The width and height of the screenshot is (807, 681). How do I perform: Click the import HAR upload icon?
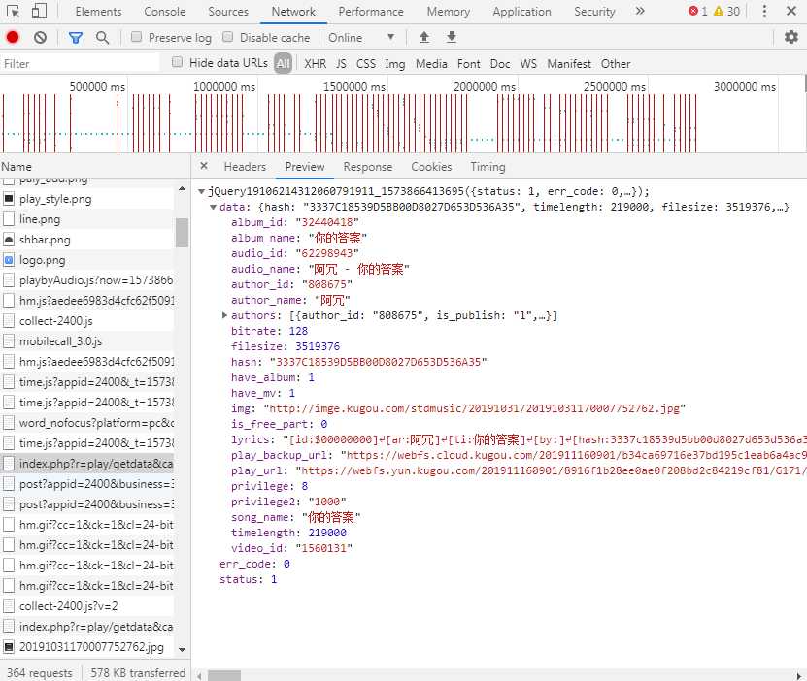click(x=423, y=38)
